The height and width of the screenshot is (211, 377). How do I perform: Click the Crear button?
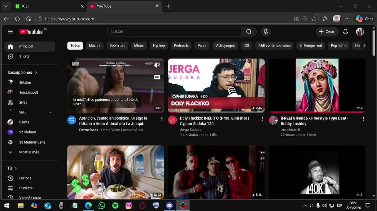[x=327, y=32]
